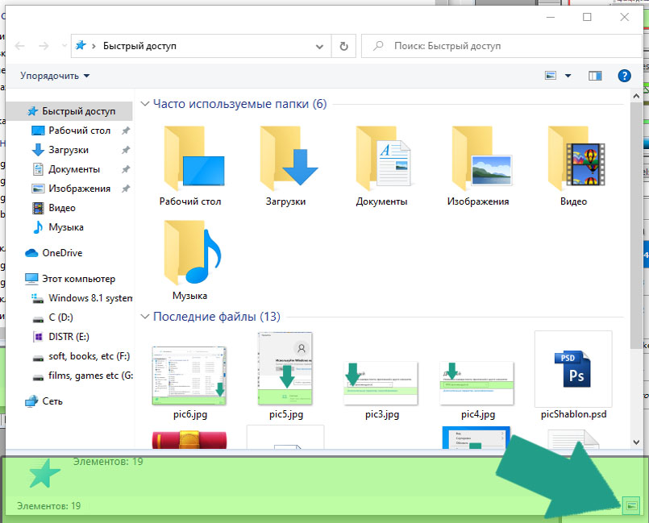Collapse the Часто используемые папки group
This screenshot has height=523, width=649.
(145, 103)
